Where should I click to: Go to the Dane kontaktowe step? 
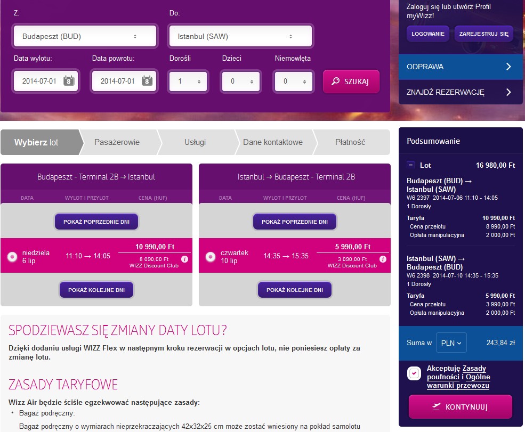[273, 142]
